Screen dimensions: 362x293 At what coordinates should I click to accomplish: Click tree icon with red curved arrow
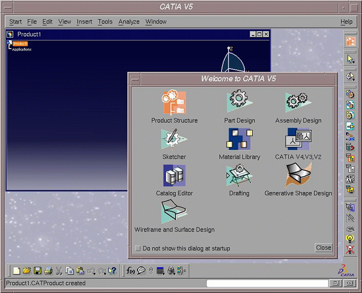[x=350, y=147]
